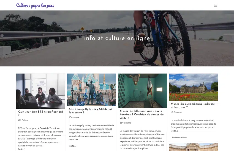Click the upside-down illusion room thumbnail
Viewport: 234px width, 151px height.
pos(143,91)
